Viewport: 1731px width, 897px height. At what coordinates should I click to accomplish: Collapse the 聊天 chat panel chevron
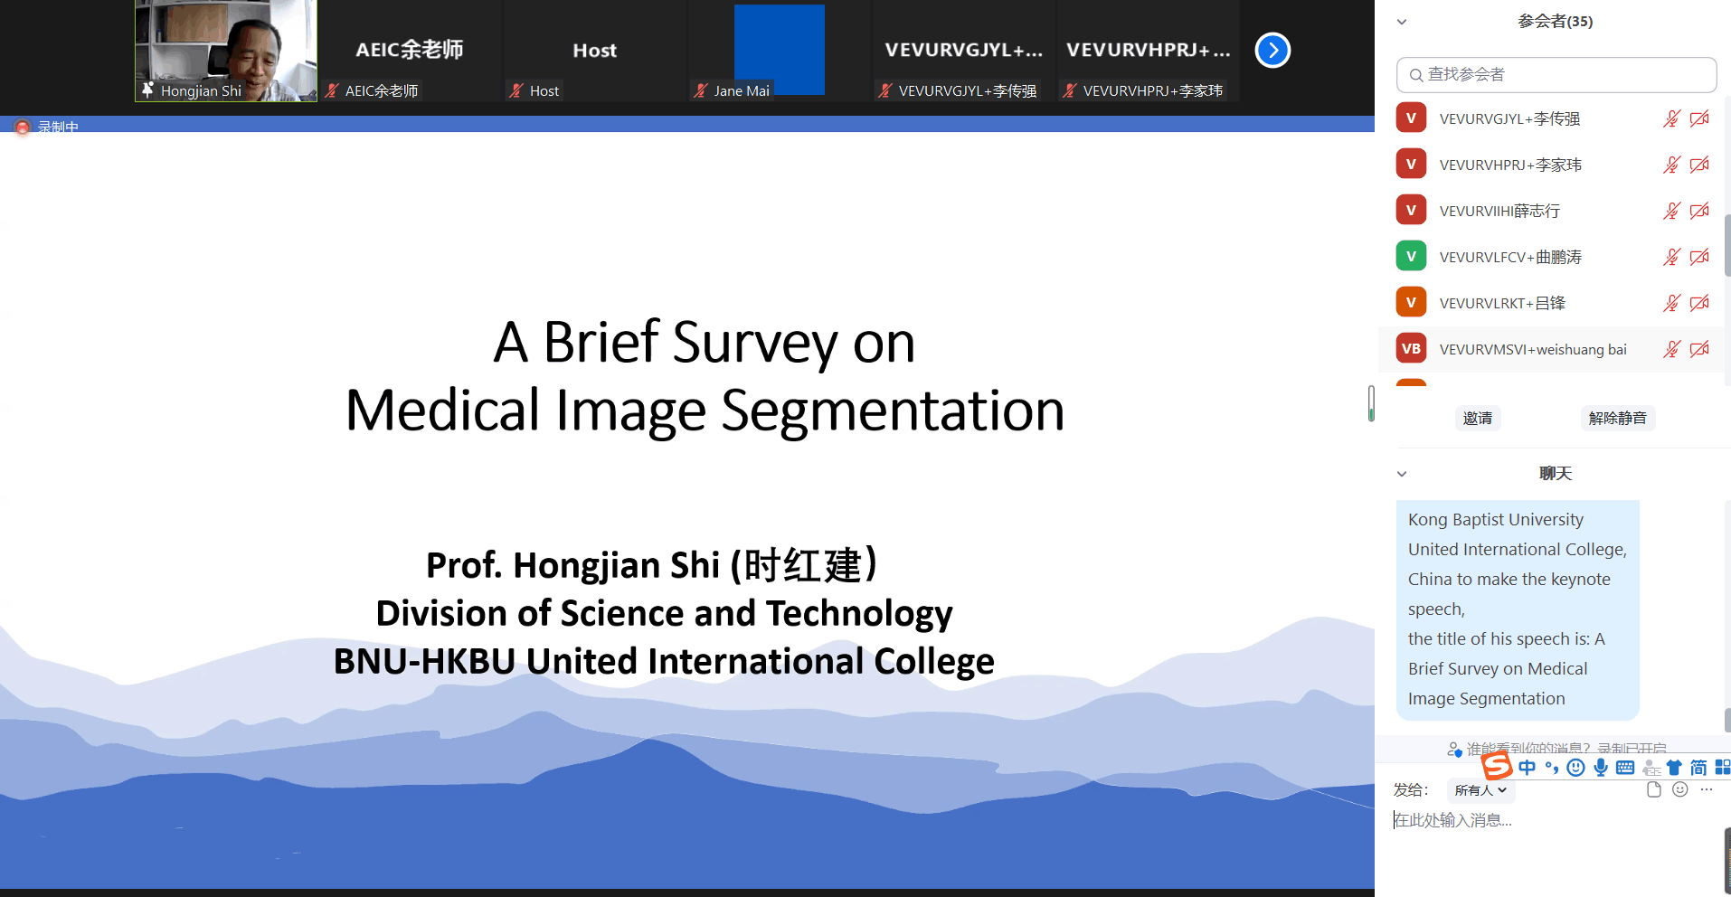point(1402,474)
